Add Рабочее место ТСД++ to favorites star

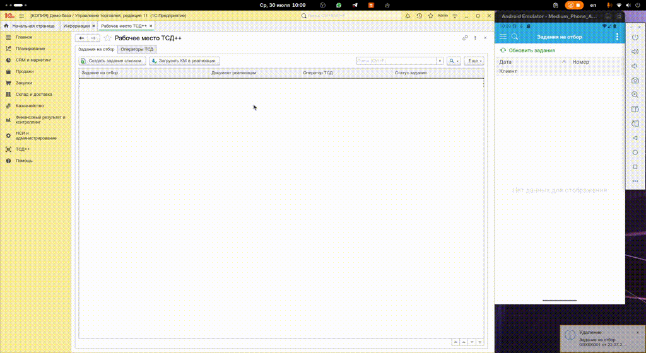107,38
